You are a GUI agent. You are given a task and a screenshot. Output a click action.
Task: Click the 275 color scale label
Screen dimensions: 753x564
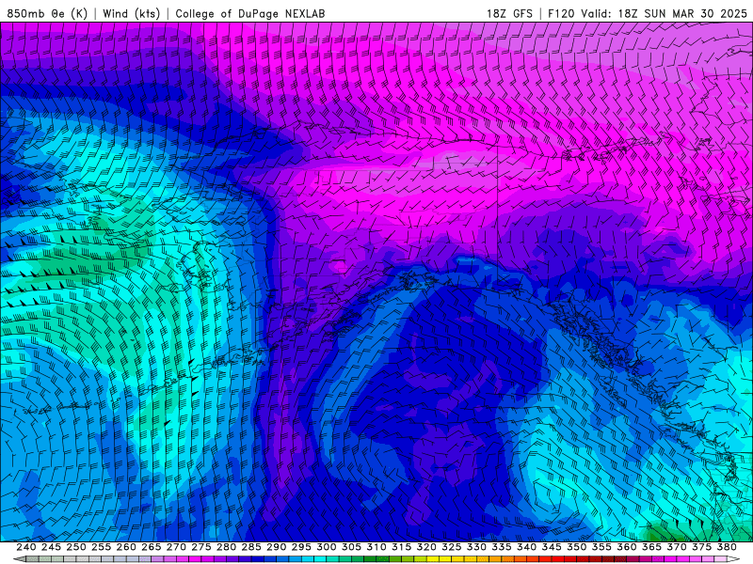pyautogui.click(x=200, y=547)
